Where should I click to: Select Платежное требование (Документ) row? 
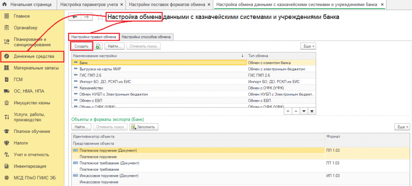[198, 163]
